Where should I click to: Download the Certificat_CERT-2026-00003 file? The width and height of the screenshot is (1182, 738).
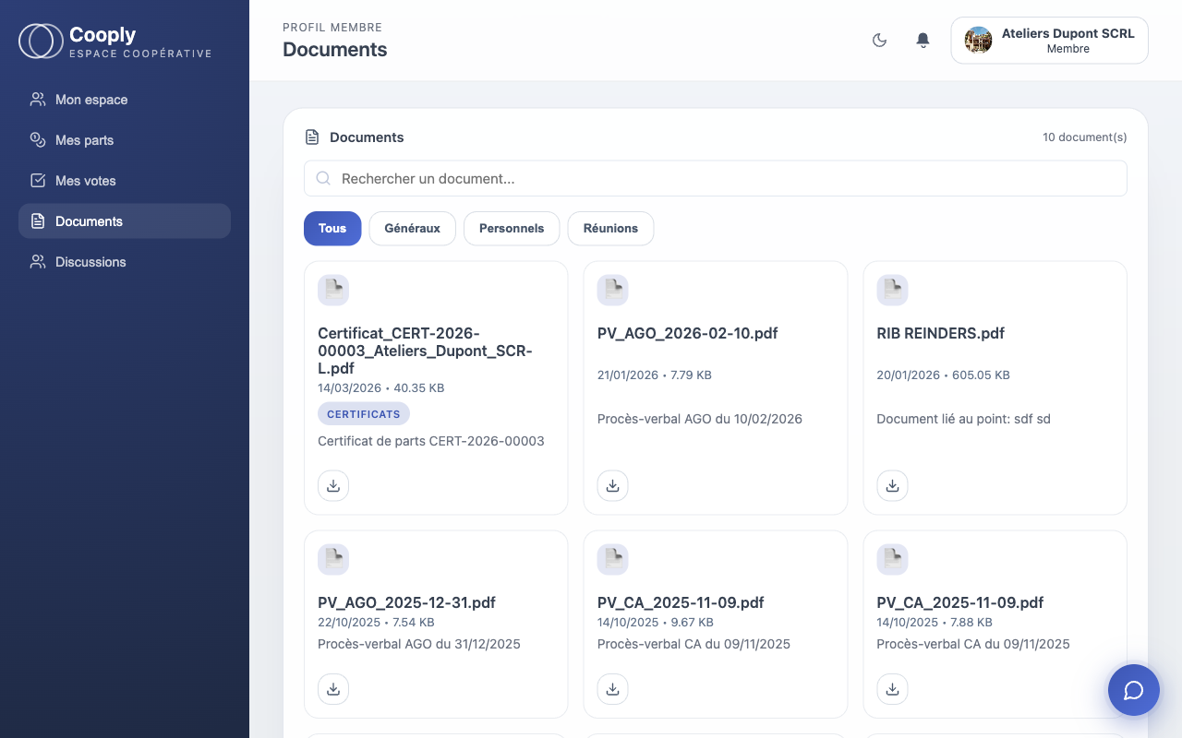pos(333,485)
